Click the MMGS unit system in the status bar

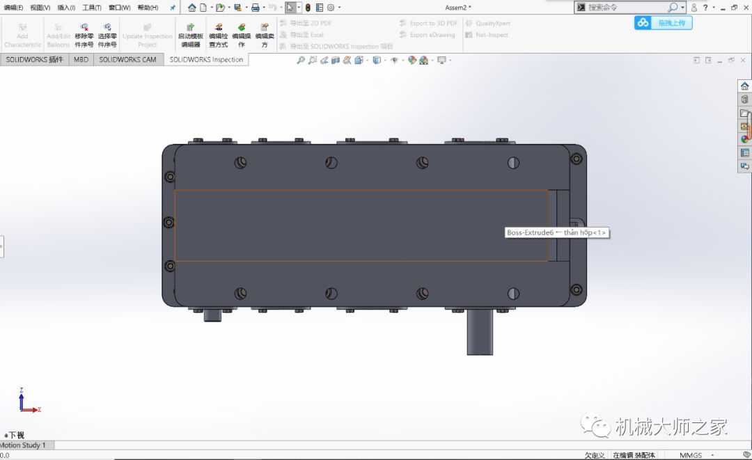(692, 454)
